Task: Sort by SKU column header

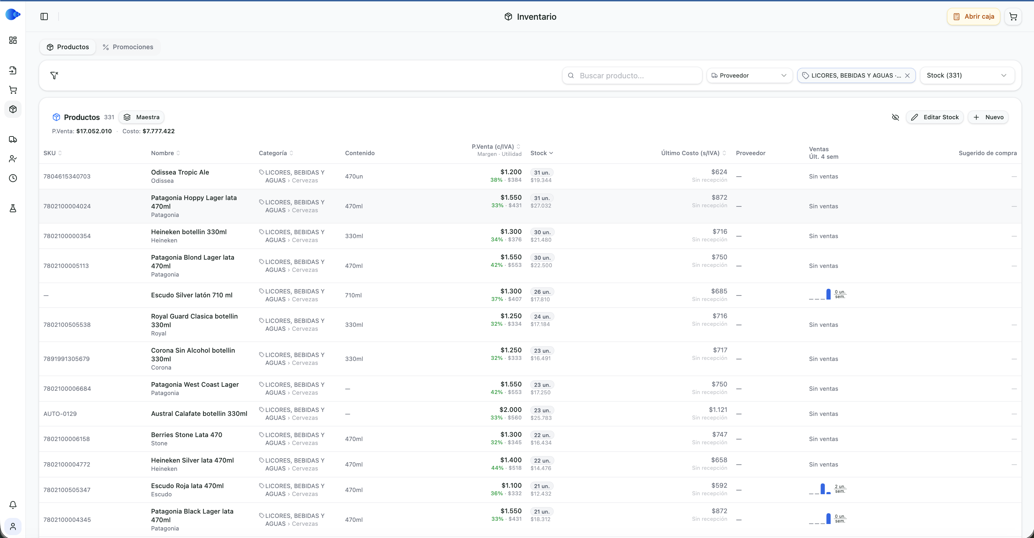Action: (52, 153)
